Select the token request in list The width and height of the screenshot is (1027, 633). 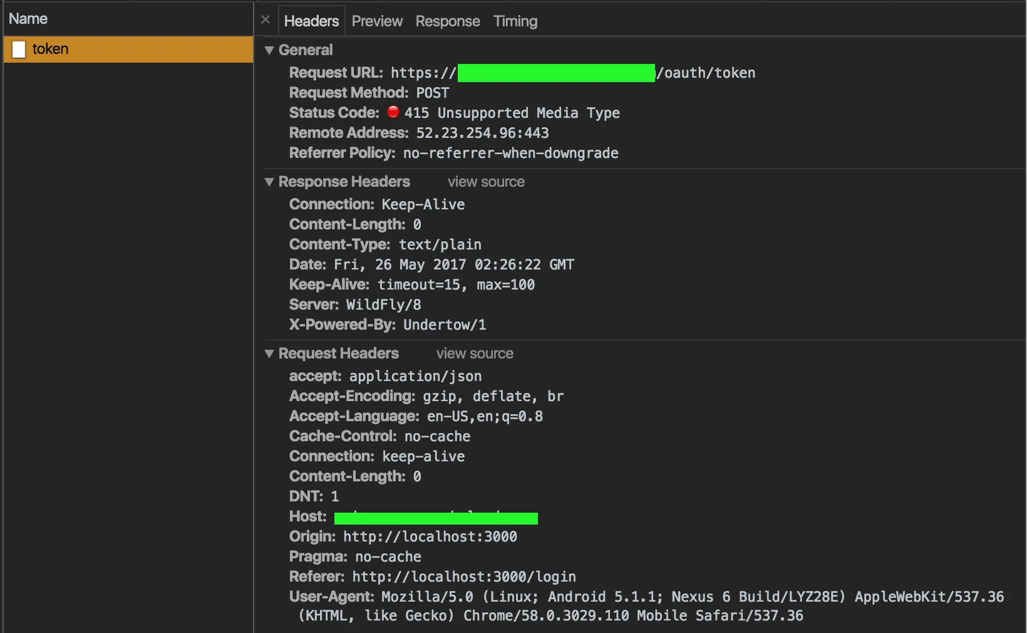point(128,49)
